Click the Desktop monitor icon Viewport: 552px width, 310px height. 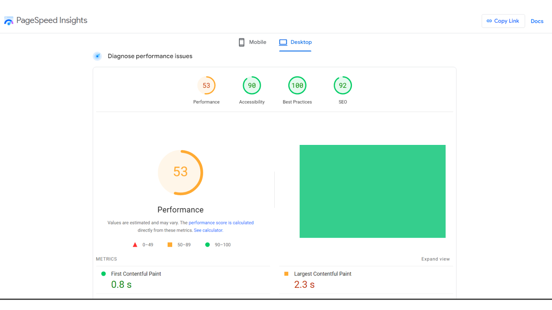[x=283, y=42]
